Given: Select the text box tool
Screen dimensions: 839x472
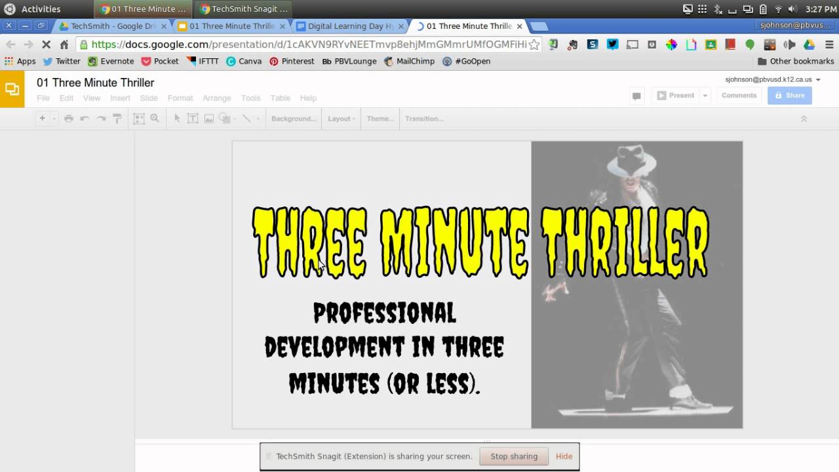Looking at the screenshot, I should pos(193,119).
